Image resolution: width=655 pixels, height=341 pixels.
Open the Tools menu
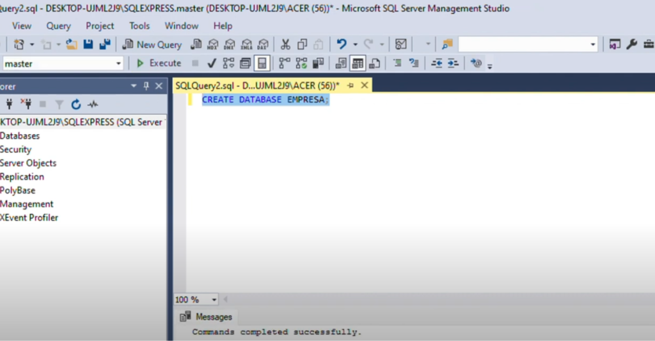tap(139, 26)
